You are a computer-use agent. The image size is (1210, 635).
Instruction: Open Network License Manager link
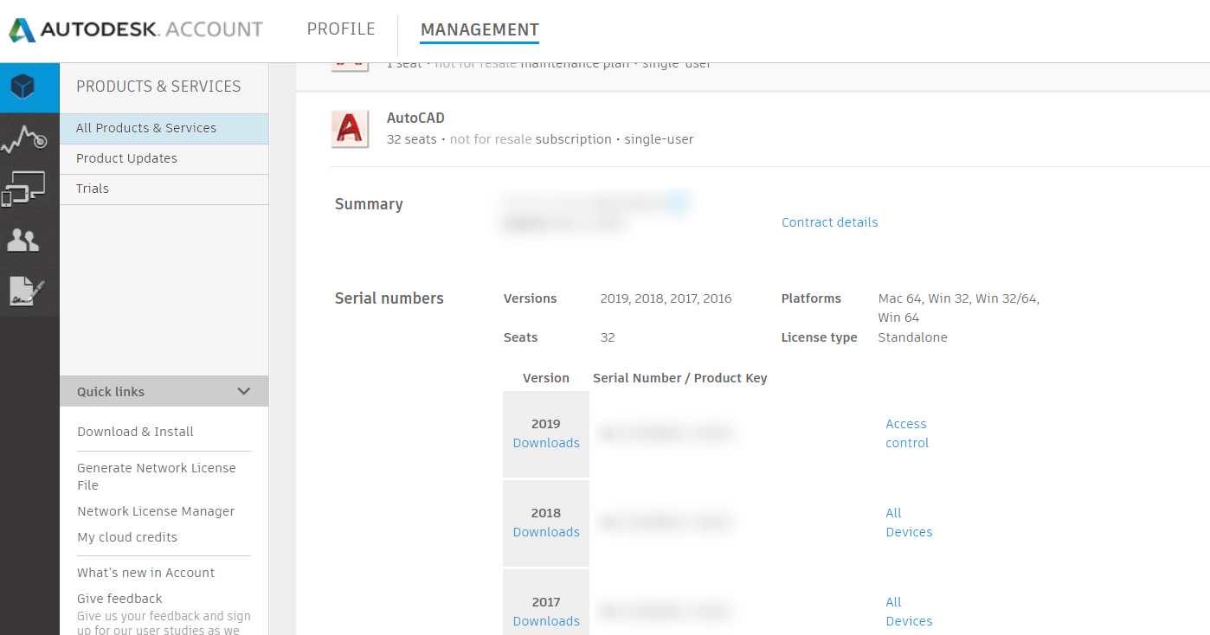tap(156, 511)
